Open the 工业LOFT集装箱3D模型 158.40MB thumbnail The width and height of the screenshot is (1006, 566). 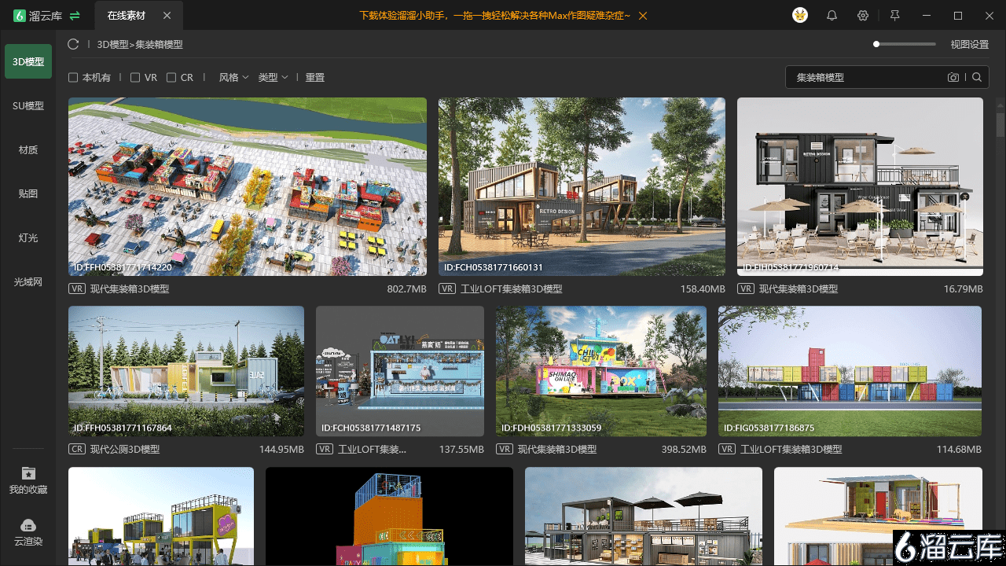point(582,186)
